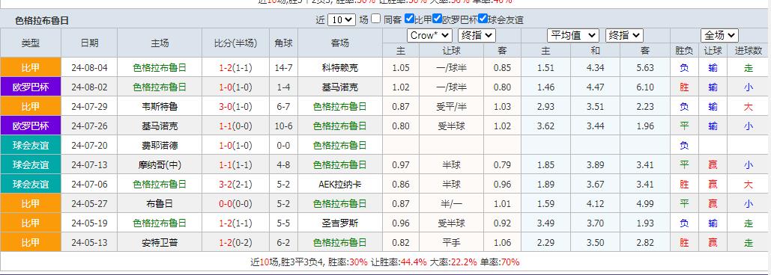Uncheck the 球会友谊 checkbox

483,19
